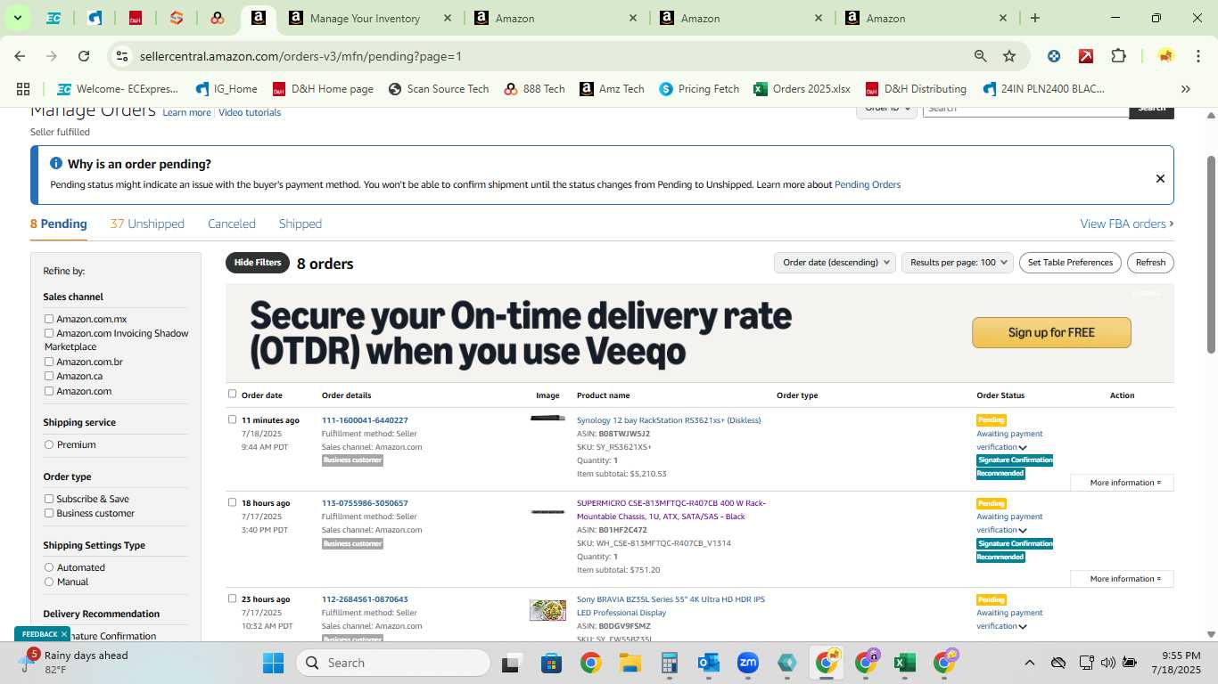Click Set Table Preferences button
The image size is (1218, 684).
coord(1070,263)
